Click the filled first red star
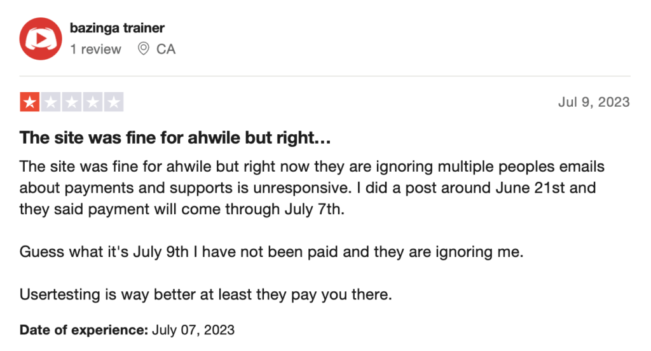The height and width of the screenshot is (351, 651). (29, 102)
